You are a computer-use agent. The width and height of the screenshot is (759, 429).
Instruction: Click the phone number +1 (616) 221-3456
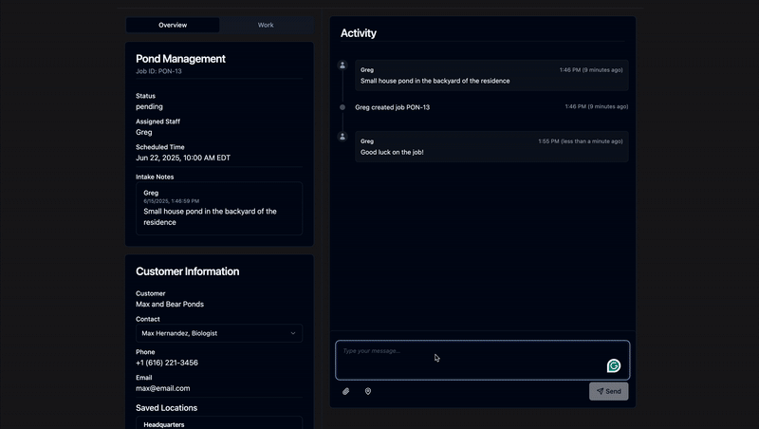167,363
